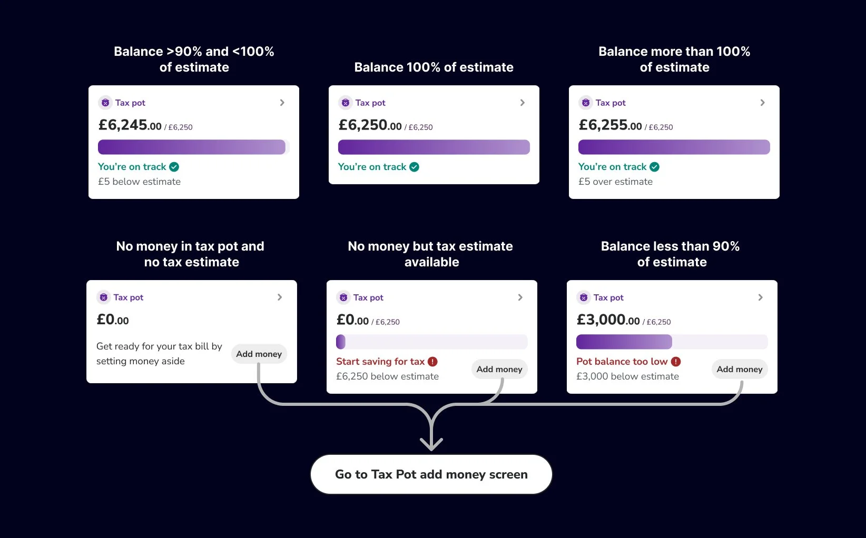Click the Tax pot icon in the empty £0.00 card without estimate
The height and width of the screenshot is (538, 866).
click(104, 297)
